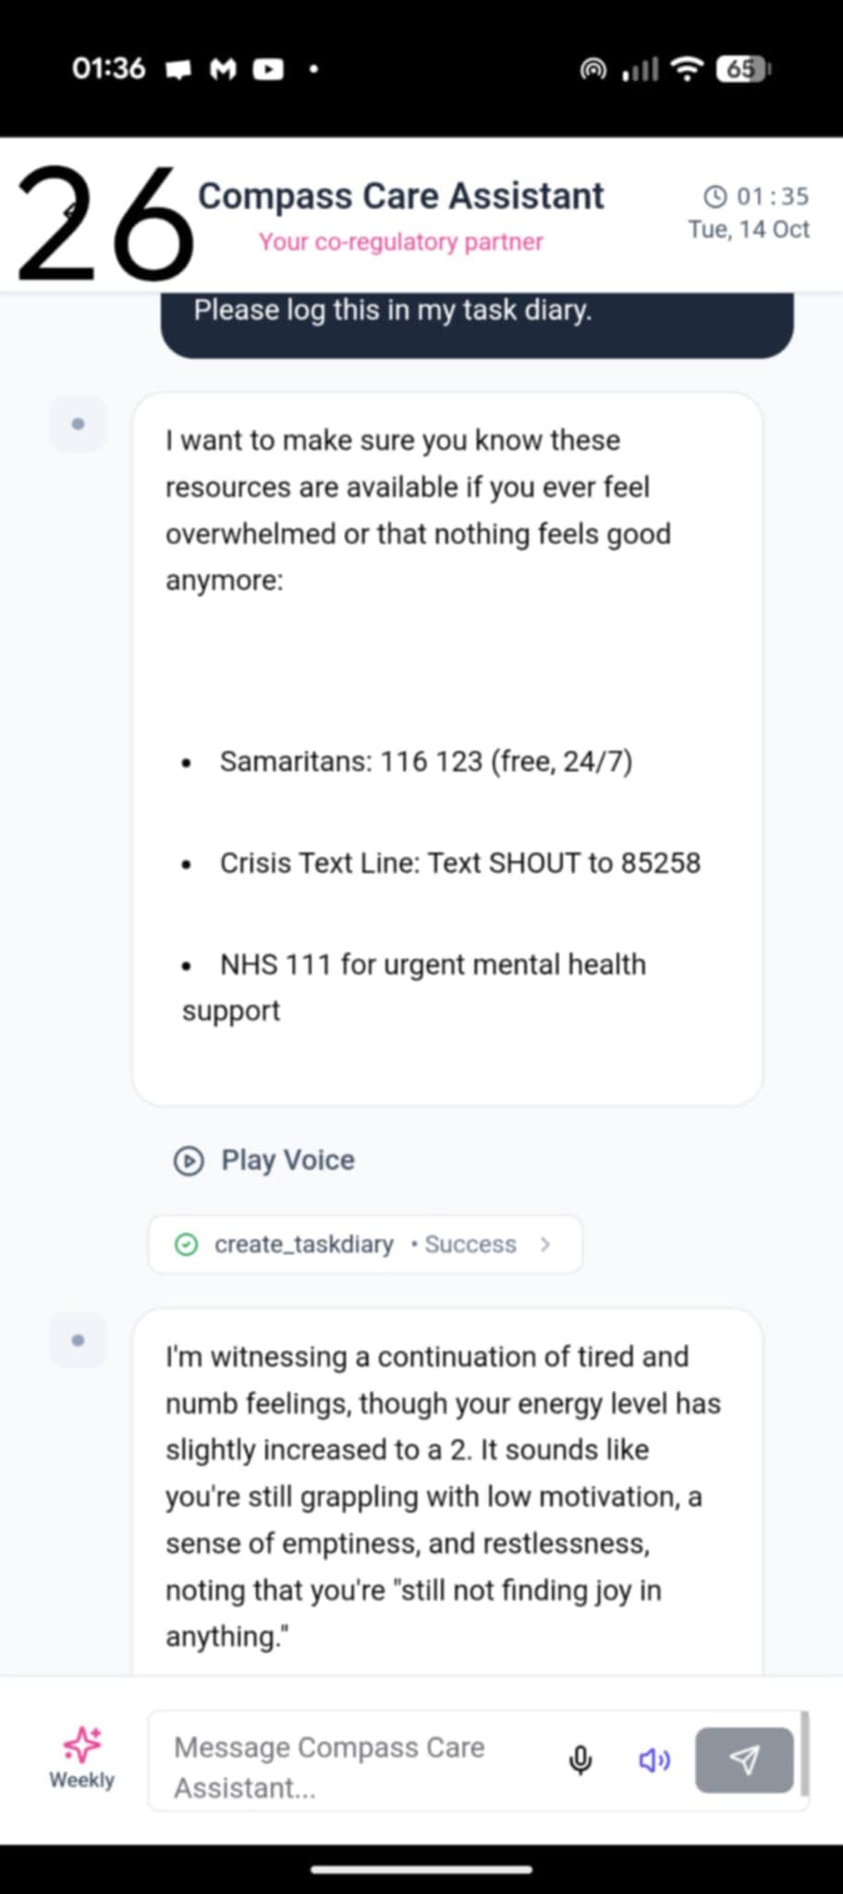
Task: Tap the Wi-Fi status bar icon
Action: point(686,68)
